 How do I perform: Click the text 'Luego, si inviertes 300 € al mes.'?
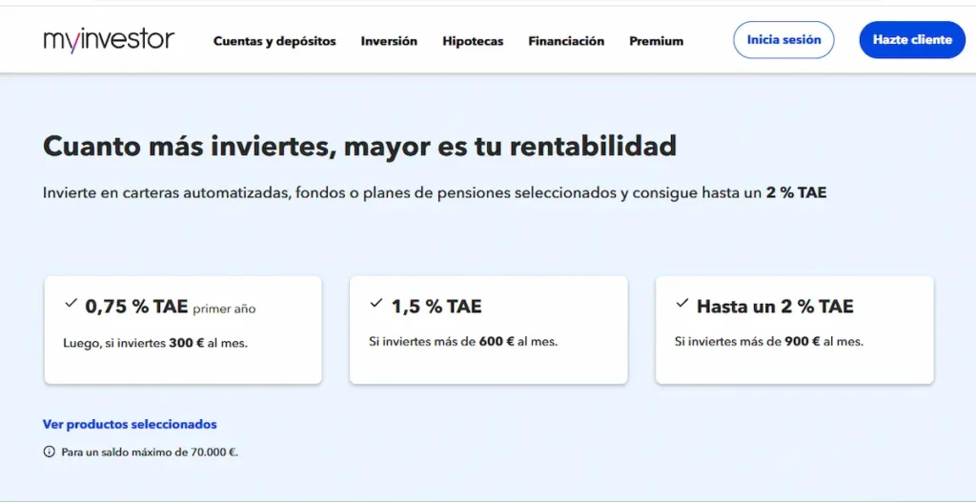(155, 343)
